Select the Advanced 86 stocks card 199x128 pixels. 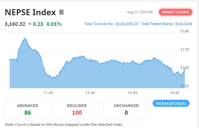[28, 110]
